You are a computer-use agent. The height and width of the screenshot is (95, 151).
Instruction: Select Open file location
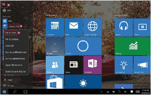click(14, 65)
